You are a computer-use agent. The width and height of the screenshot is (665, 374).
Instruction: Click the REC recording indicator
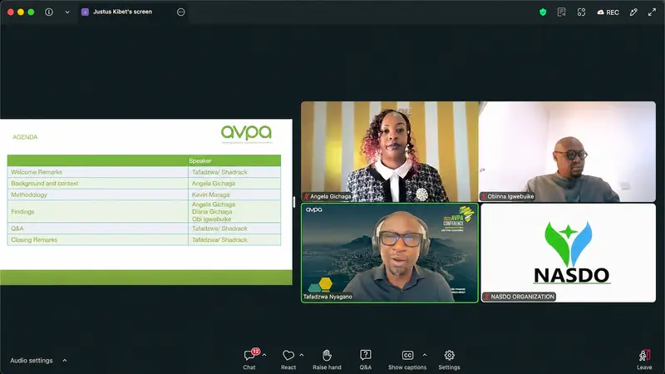[x=608, y=12]
